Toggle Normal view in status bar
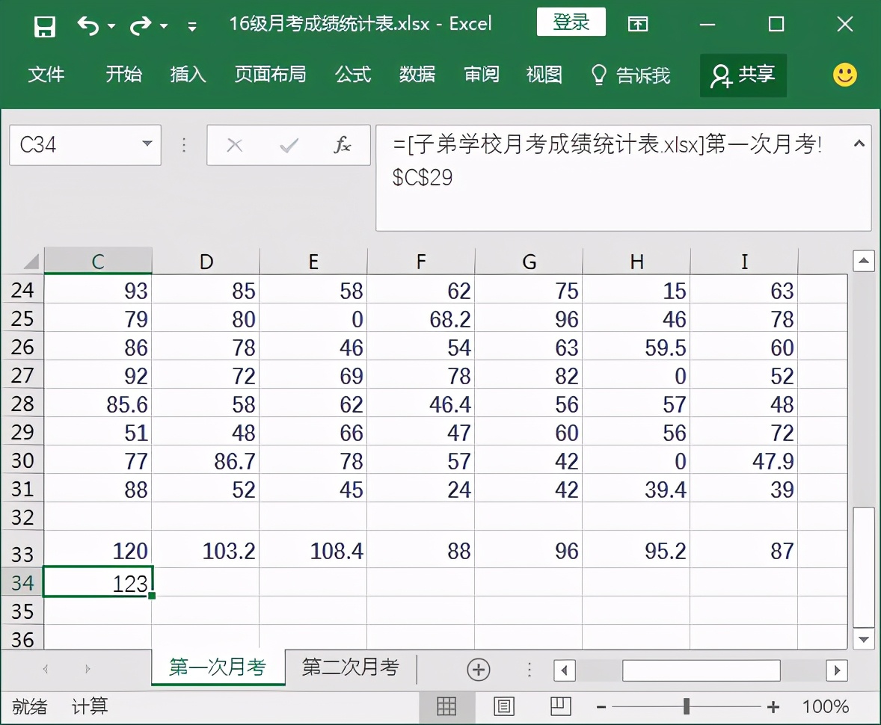 click(x=446, y=706)
